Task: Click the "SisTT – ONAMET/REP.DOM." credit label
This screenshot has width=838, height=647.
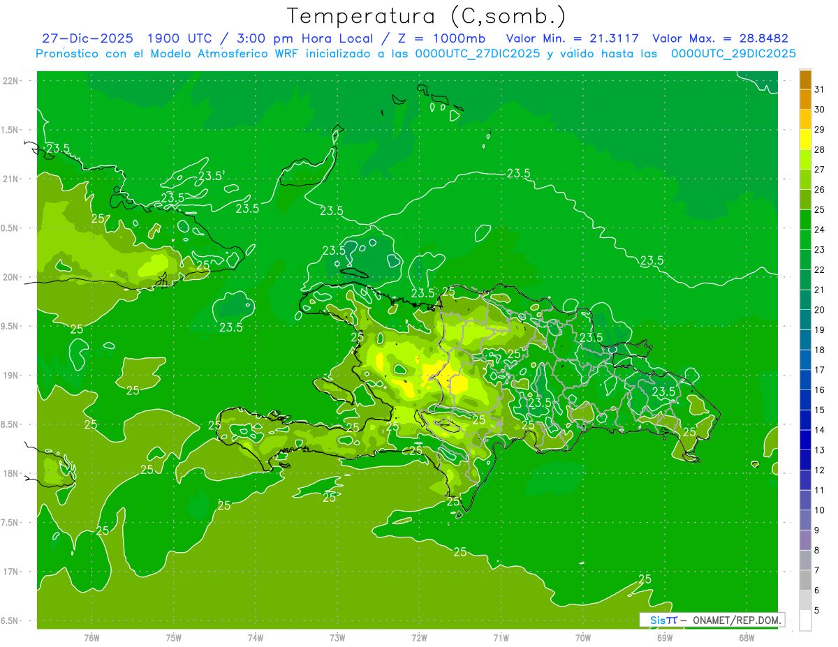Action: coord(712,620)
